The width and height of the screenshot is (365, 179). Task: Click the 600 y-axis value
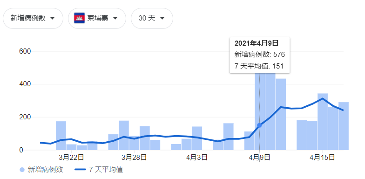[x=25, y=51]
